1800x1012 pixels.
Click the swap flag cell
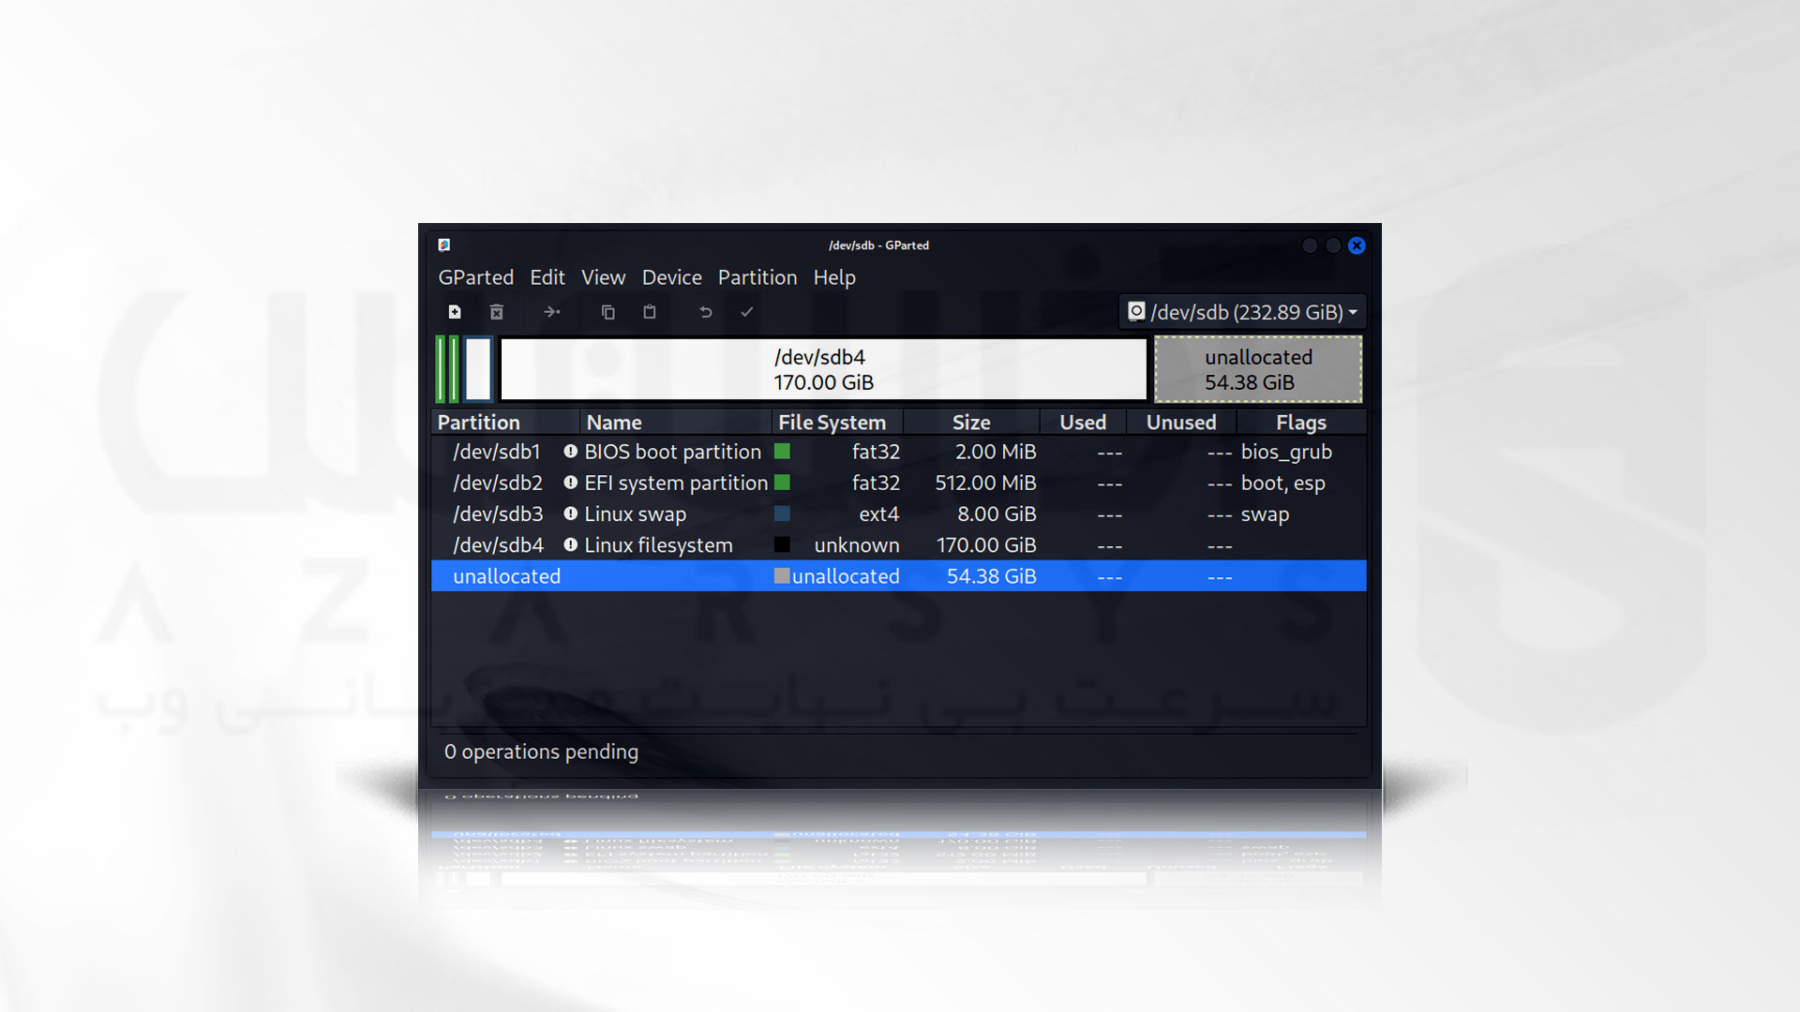[x=1265, y=513]
